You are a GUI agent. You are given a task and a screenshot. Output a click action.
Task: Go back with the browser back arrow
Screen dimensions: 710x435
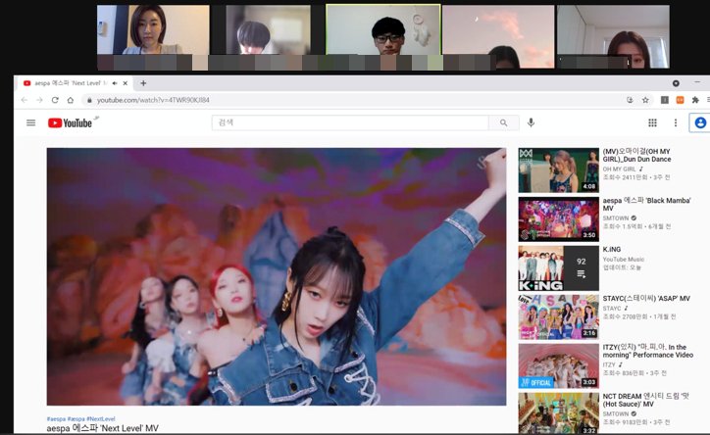pos(24,100)
